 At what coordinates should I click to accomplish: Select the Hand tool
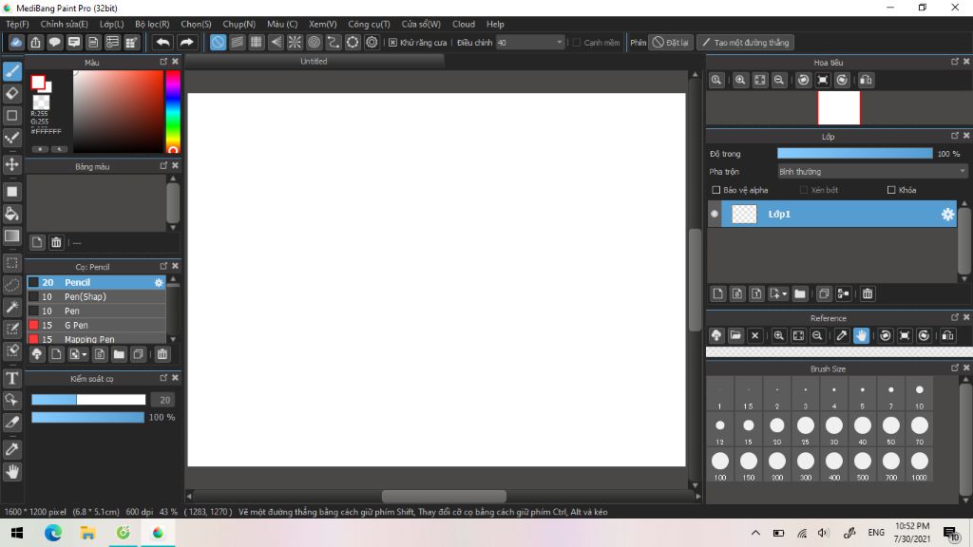coord(11,472)
